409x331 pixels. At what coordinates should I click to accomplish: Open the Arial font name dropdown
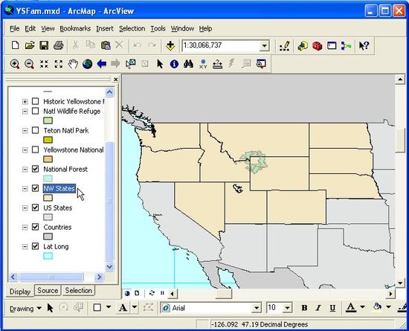tap(257, 308)
